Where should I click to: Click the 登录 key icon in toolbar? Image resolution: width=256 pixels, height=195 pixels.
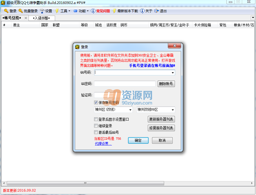click(x=6, y=11)
